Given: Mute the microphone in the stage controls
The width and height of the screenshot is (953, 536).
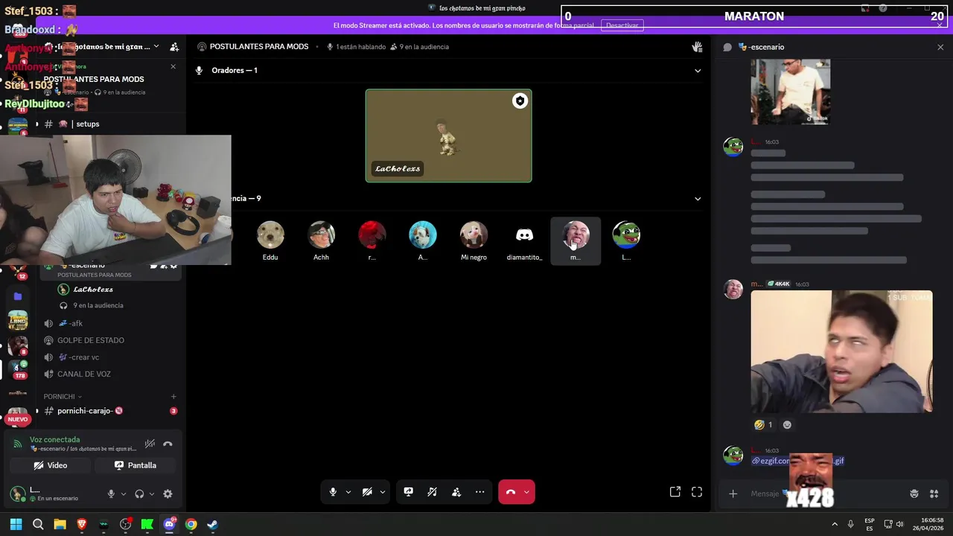Looking at the screenshot, I should click(333, 492).
